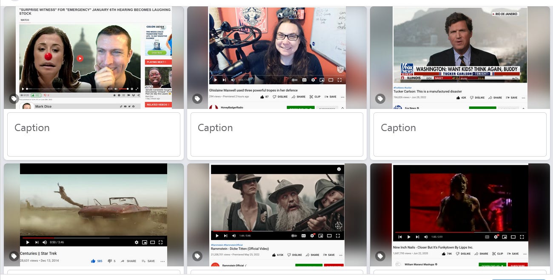
Task: Open the settings gear in the Ghislaine Maxwell player
Action: pos(313,80)
